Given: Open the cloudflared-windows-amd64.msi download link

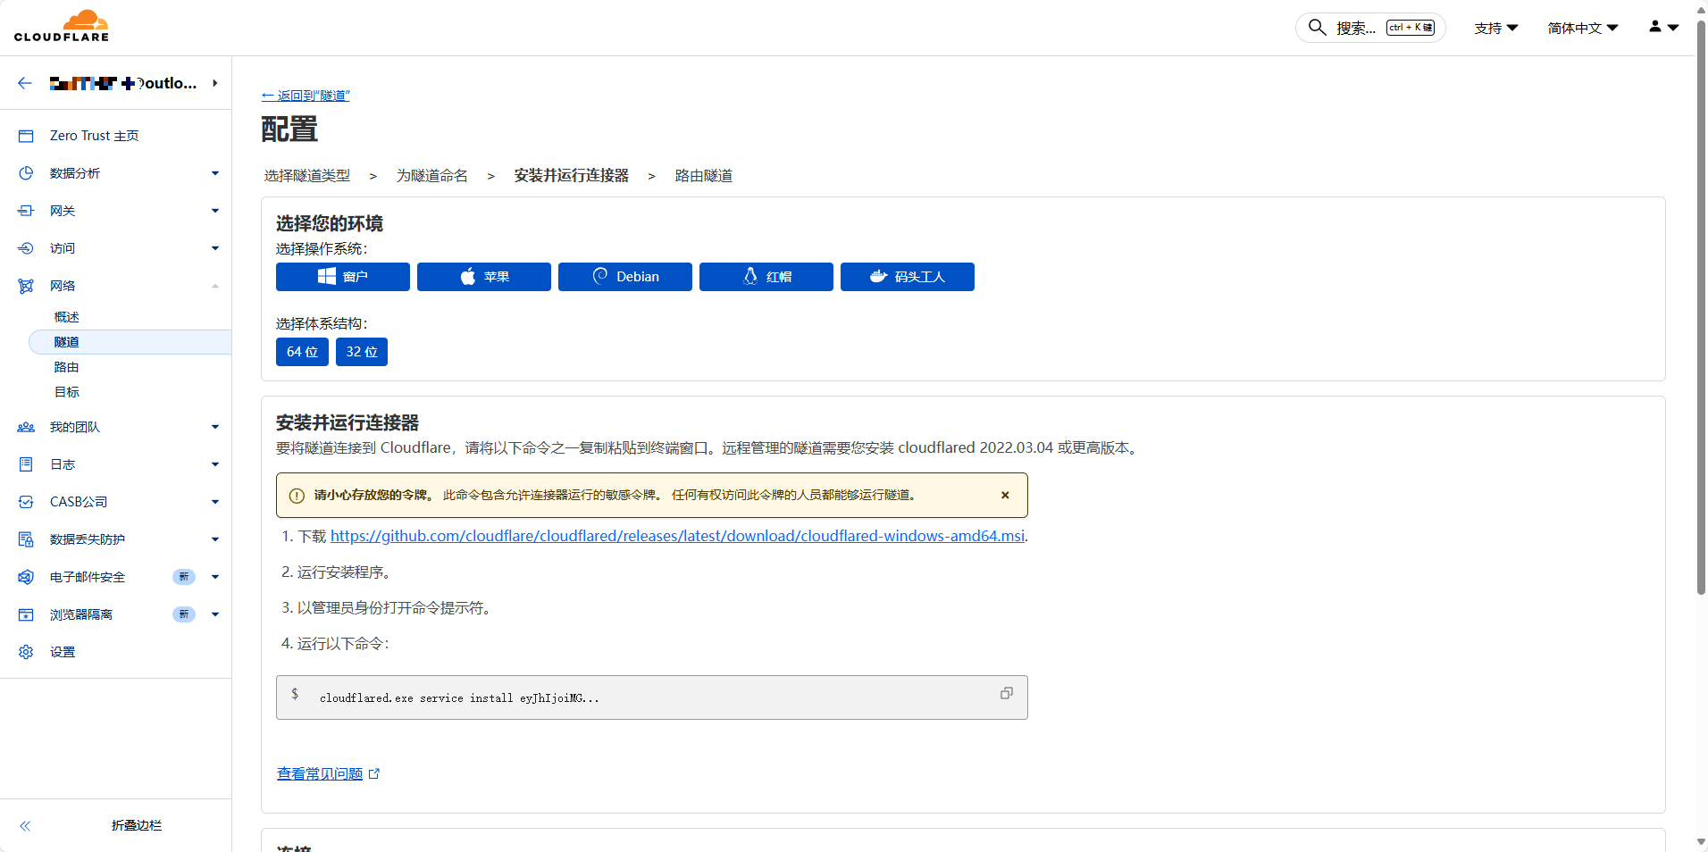Looking at the screenshot, I should click(x=677, y=536).
